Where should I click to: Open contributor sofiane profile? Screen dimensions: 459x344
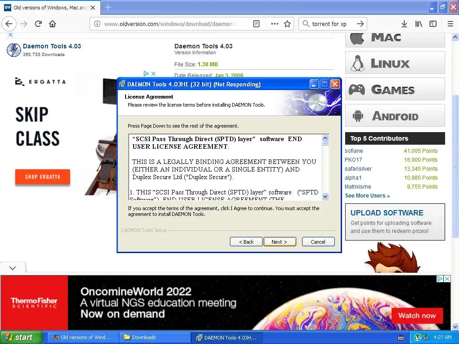354,151
